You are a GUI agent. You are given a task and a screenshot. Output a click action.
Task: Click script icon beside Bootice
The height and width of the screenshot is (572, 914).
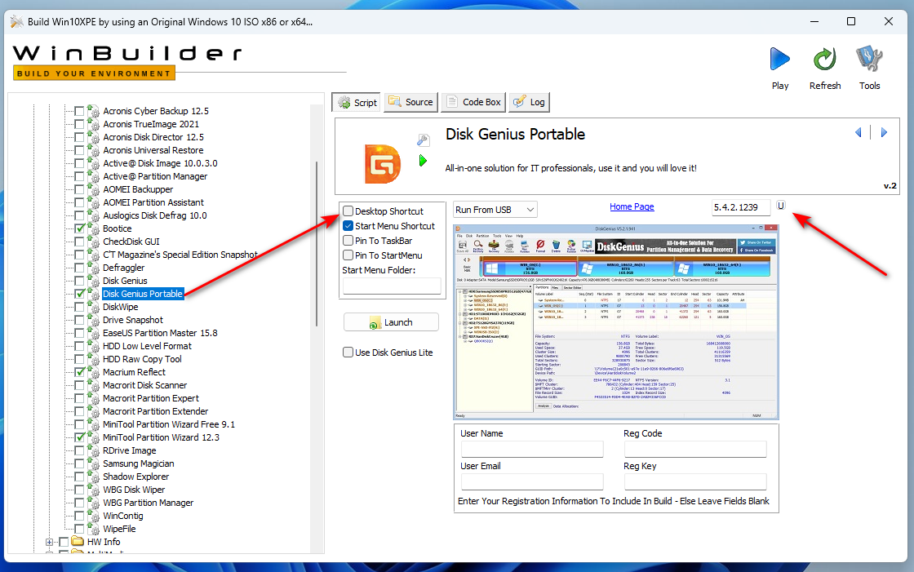click(93, 228)
